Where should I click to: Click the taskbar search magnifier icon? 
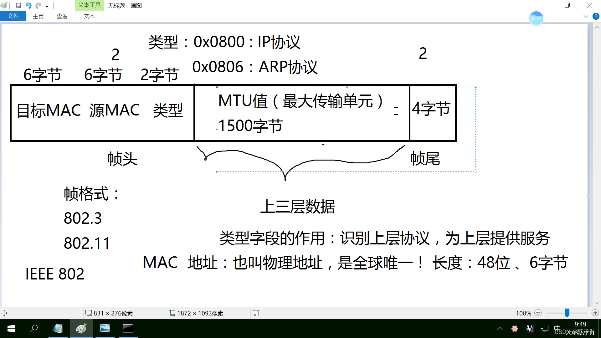[34, 328]
